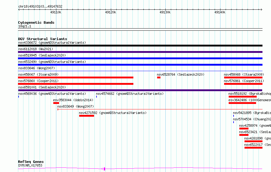Select the red nsv576860 variant bar
The width and height of the screenshot is (271, 172).
76,84
